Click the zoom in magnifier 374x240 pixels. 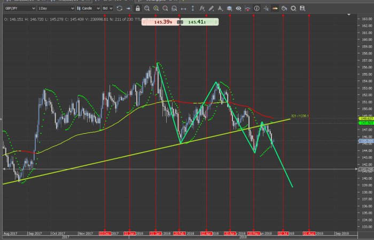[156, 9]
